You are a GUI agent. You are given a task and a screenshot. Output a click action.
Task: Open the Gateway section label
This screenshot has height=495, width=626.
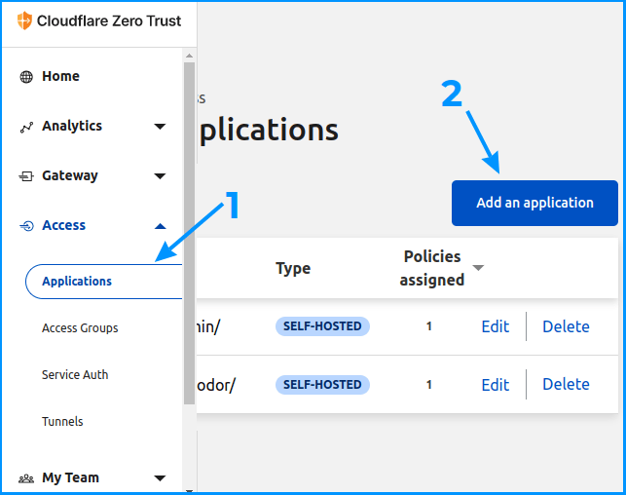[70, 175]
